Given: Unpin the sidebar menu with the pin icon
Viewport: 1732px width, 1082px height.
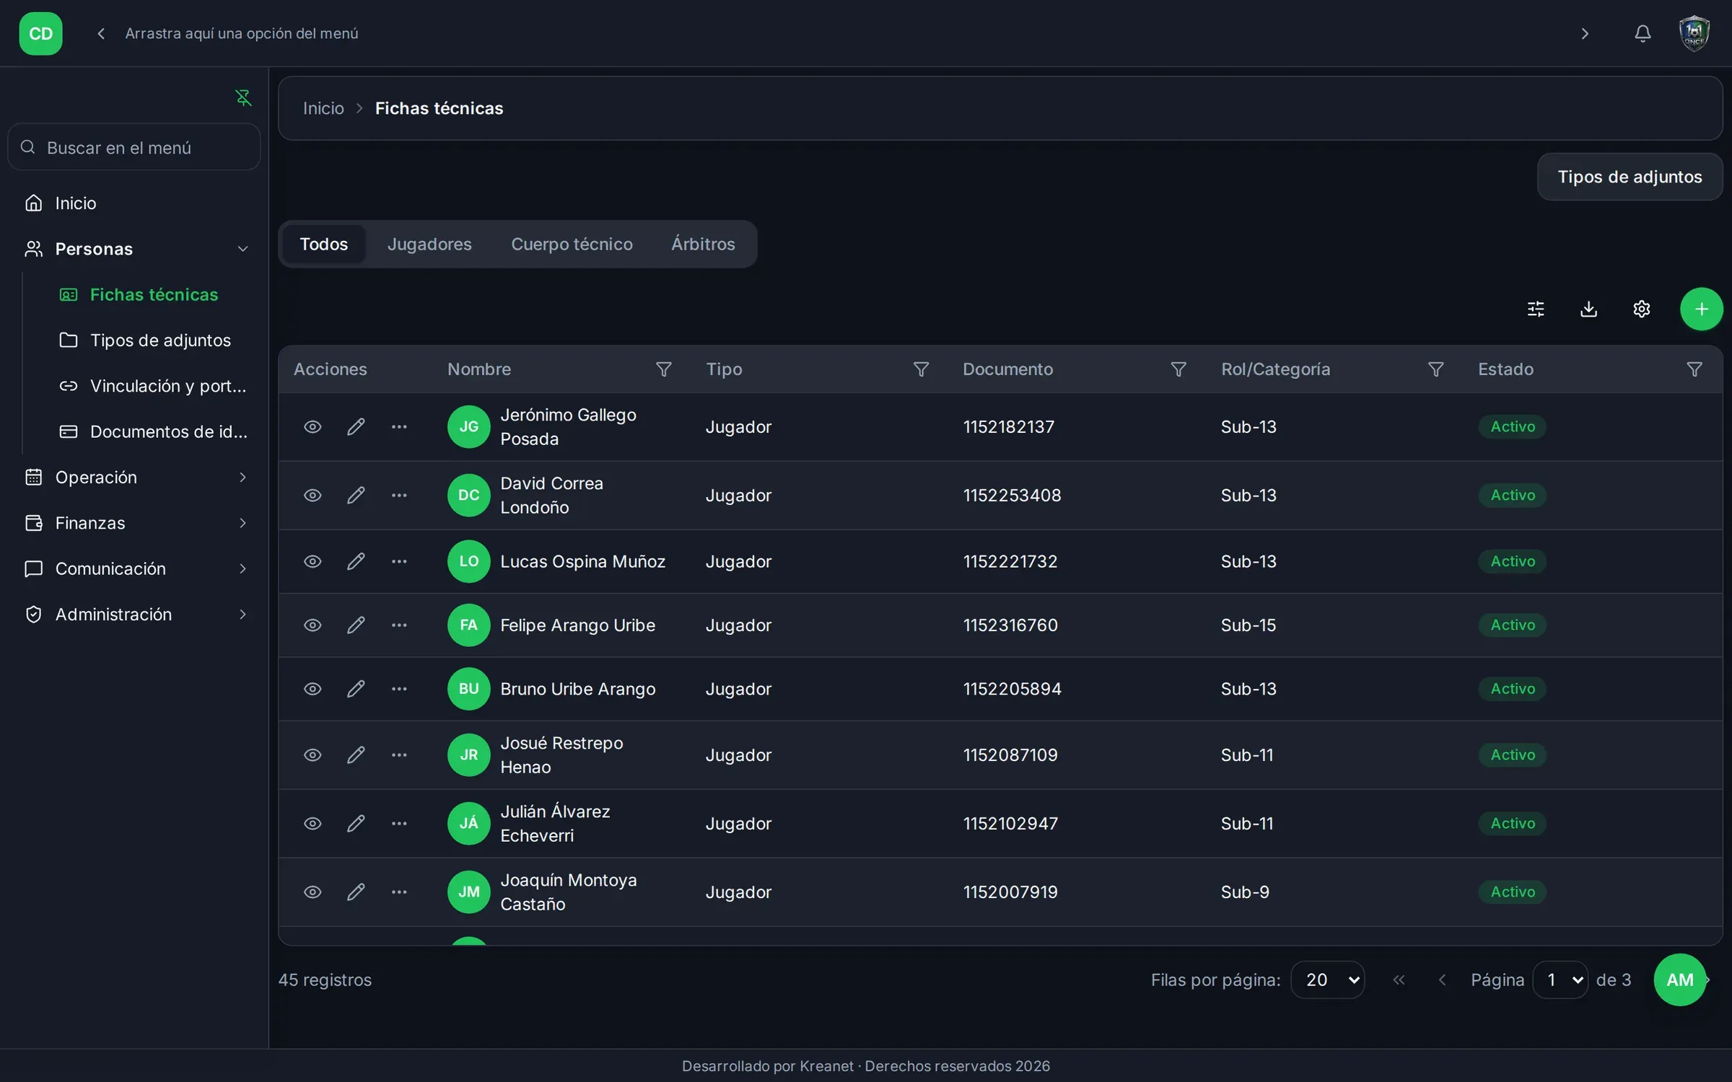Looking at the screenshot, I should click(x=243, y=97).
